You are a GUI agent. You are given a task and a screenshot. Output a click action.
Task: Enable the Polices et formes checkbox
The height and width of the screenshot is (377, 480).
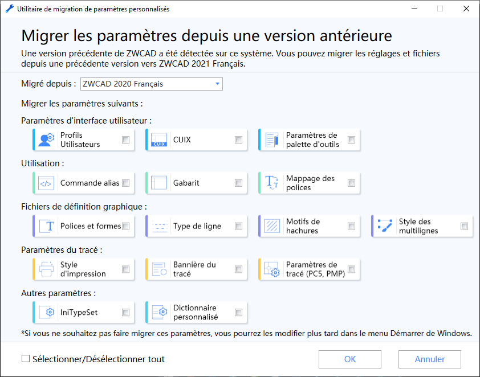click(x=125, y=226)
